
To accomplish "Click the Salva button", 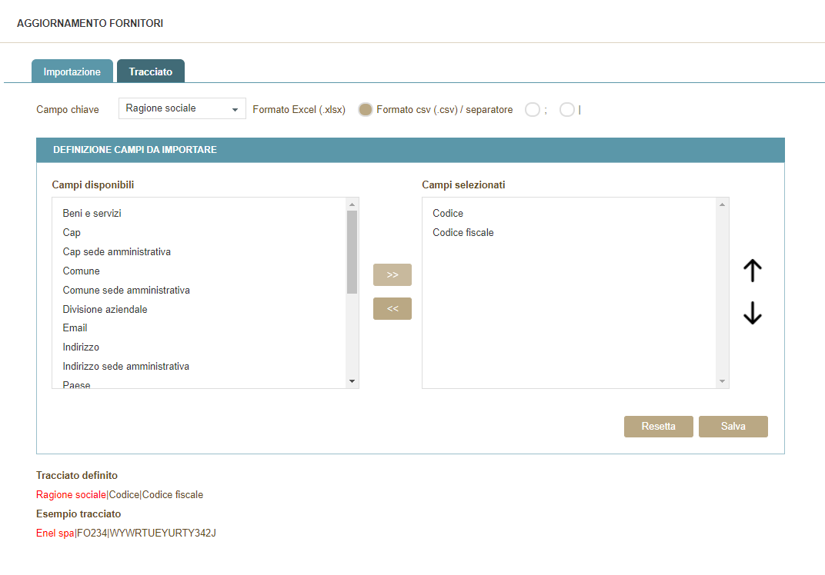I will pos(733,427).
